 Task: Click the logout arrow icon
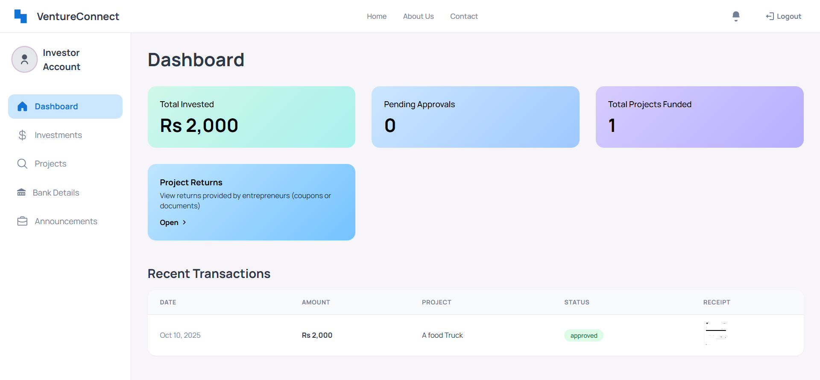pos(770,16)
